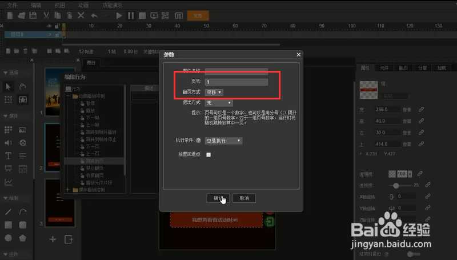Toggle link icon beside 高 height field

pos(421,121)
